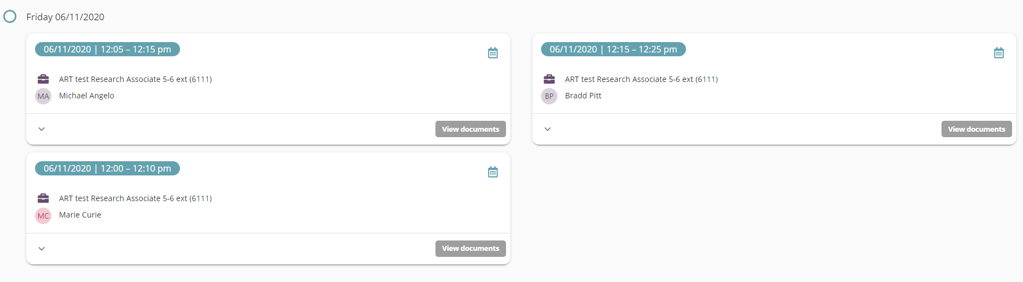Screen dimensions: 1023x282
Task: Click the MA avatar badge
Action: tap(43, 96)
